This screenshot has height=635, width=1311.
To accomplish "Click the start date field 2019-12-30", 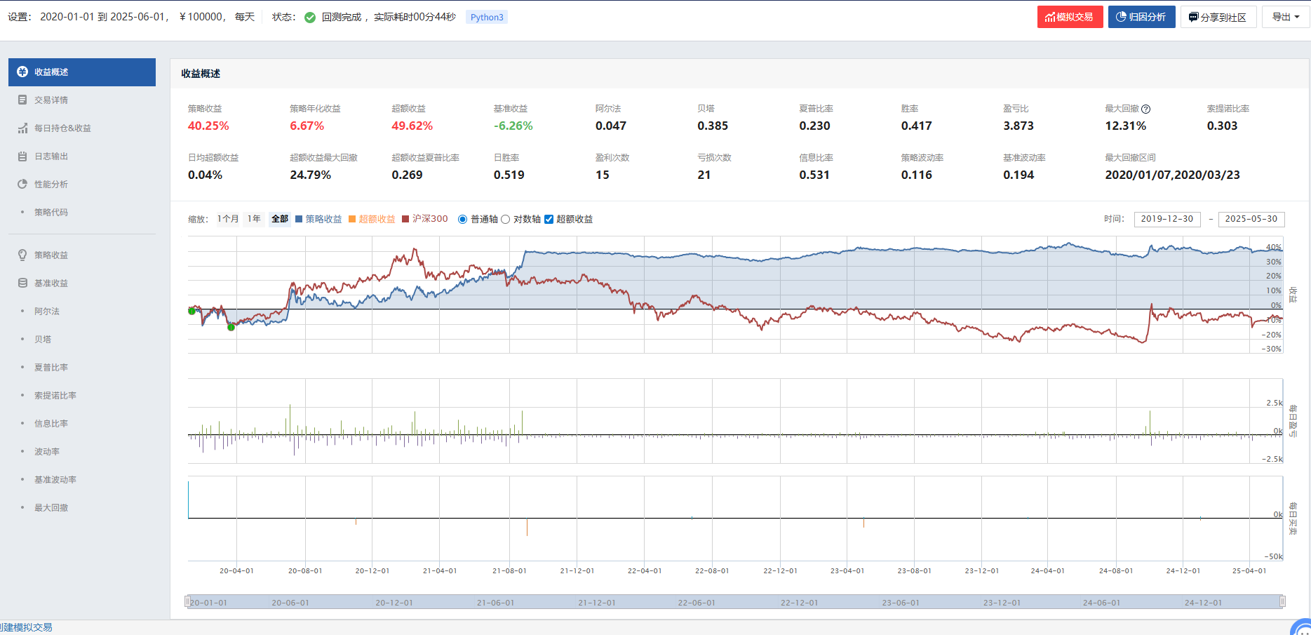I will [1167, 219].
